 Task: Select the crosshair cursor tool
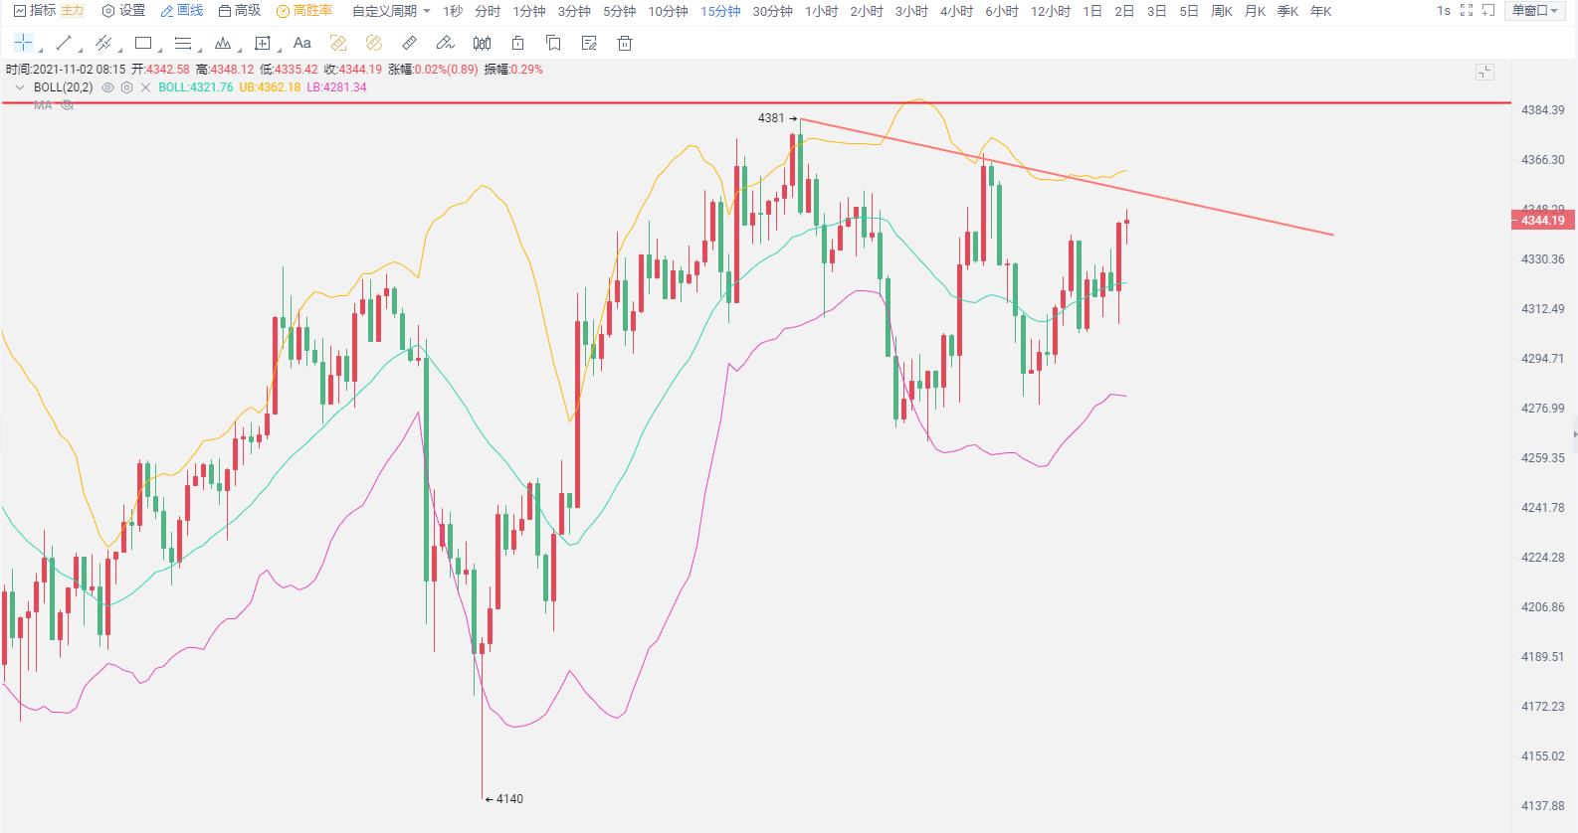(x=23, y=43)
